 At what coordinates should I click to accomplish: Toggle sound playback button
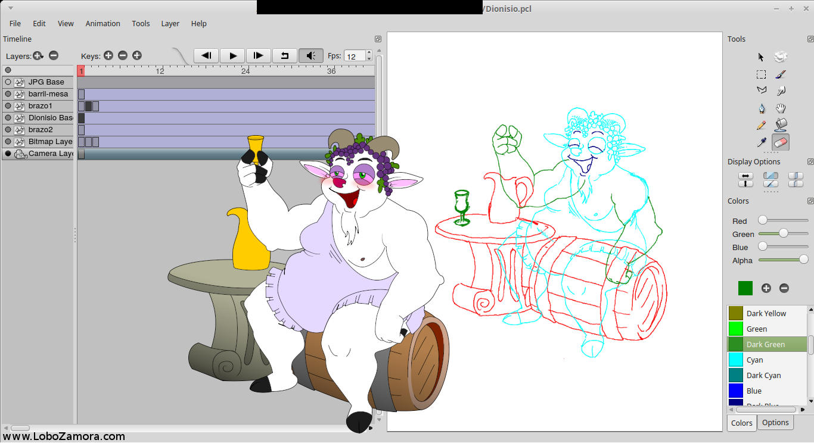click(x=310, y=55)
